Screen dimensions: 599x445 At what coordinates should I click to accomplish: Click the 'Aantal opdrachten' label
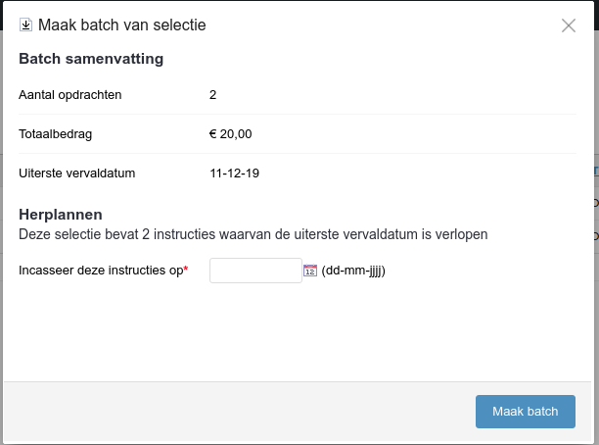click(70, 95)
